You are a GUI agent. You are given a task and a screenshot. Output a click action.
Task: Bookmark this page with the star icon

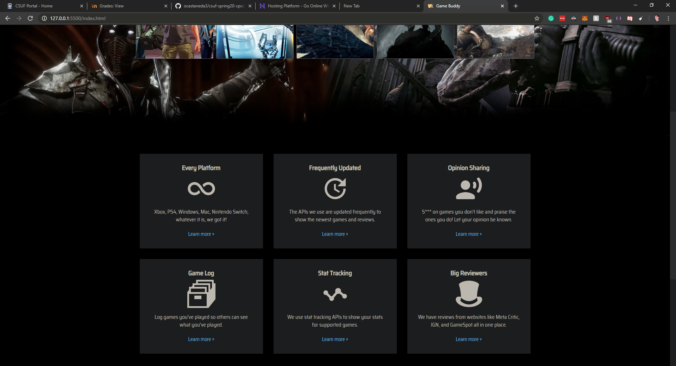tap(537, 18)
